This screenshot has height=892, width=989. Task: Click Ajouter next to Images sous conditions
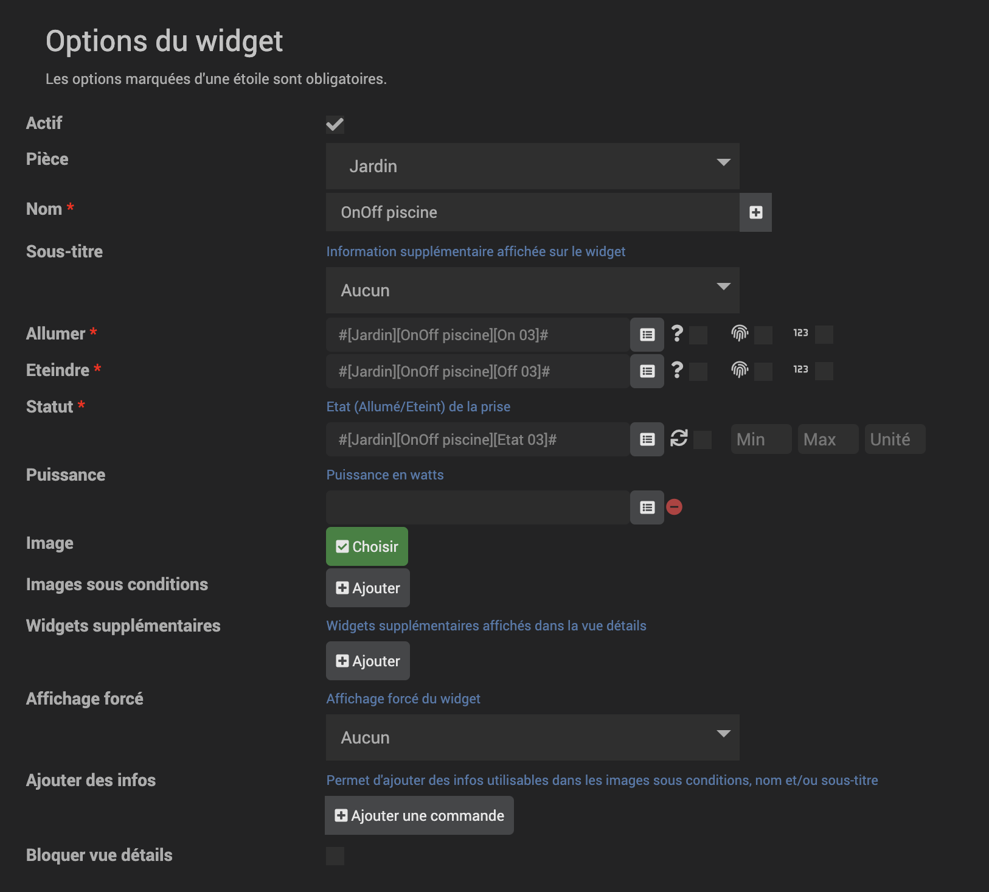click(367, 588)
